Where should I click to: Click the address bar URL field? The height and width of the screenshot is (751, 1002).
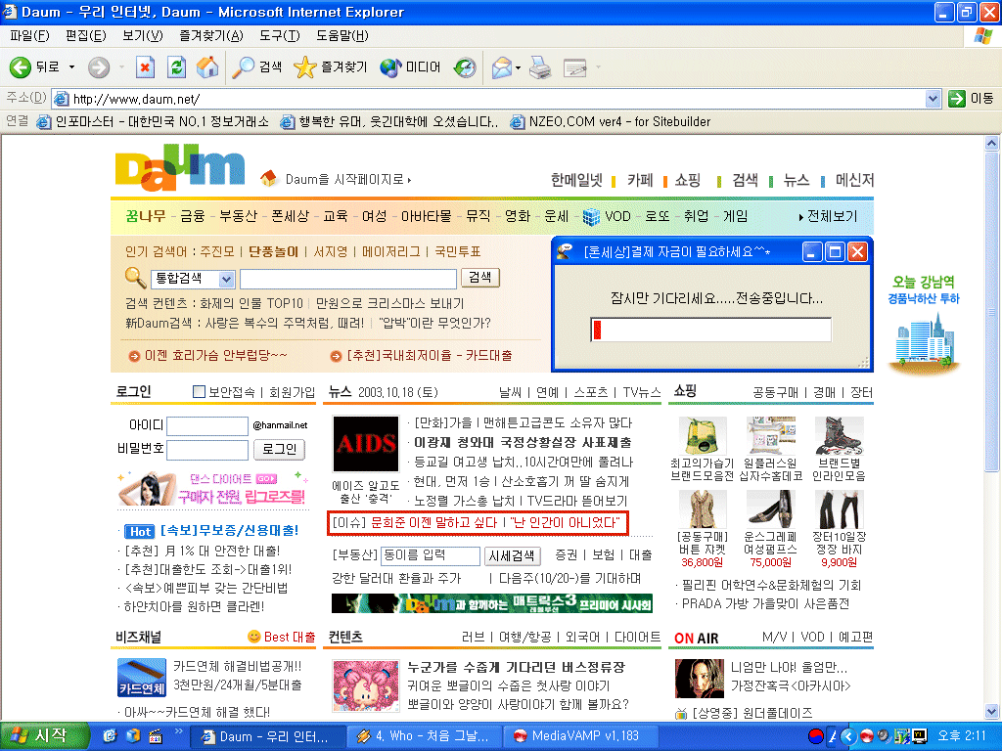point(489,99)
